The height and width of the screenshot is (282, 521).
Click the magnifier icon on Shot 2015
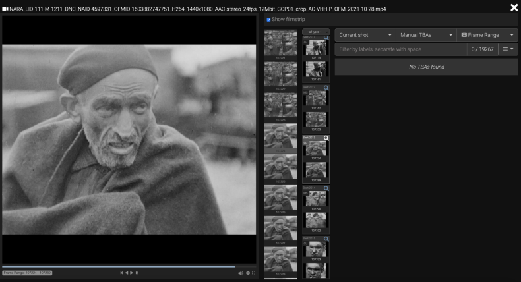coord(326,239)
